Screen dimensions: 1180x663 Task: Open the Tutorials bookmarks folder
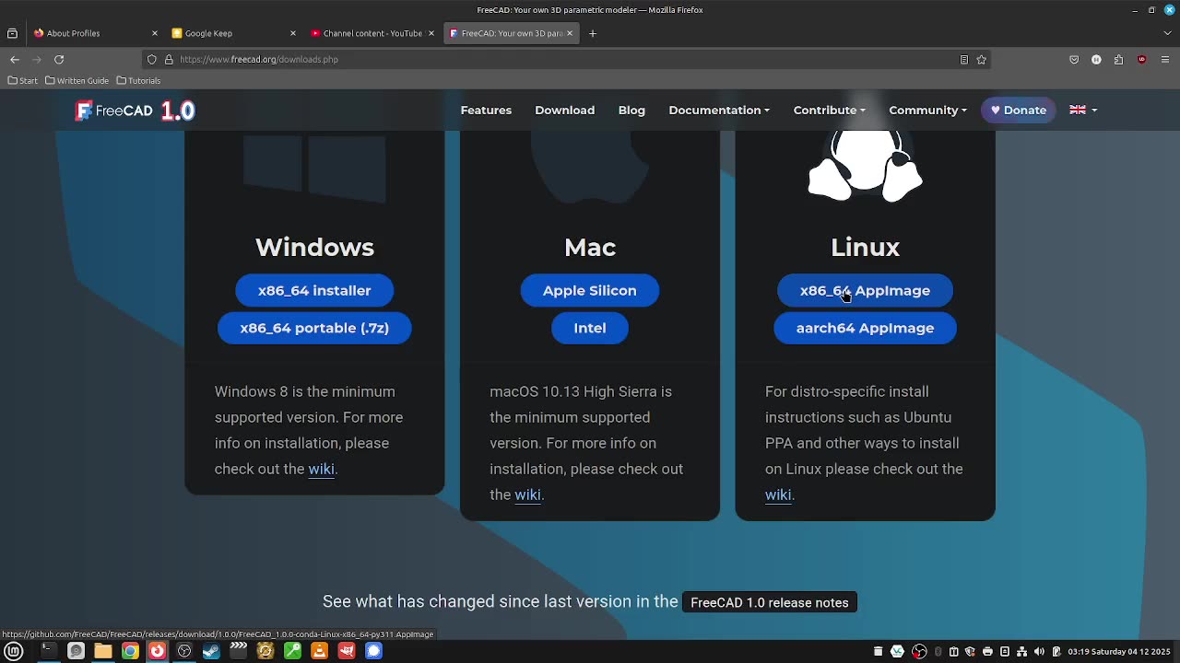pos(138,80)
